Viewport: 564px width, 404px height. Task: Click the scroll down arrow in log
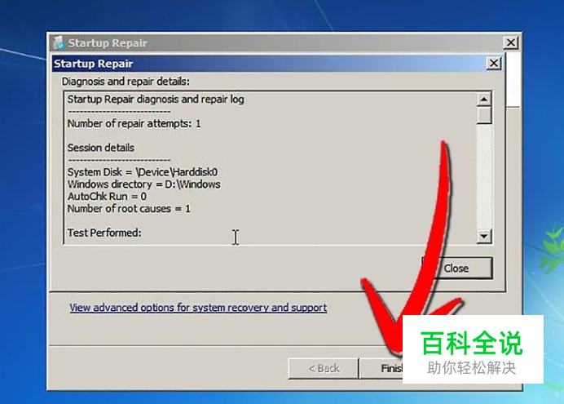(484, 237)
